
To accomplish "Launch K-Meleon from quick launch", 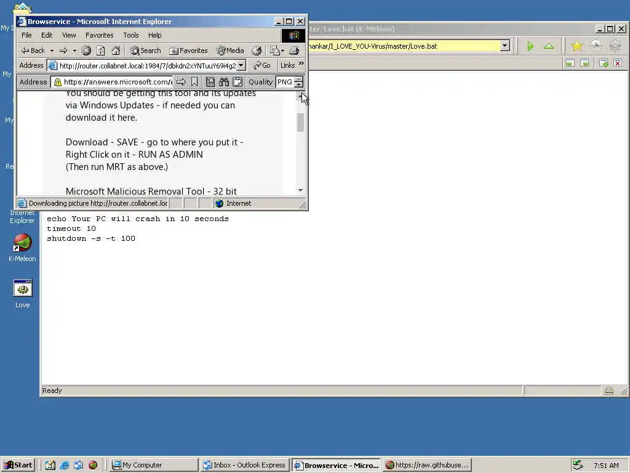I will [93, 465].
